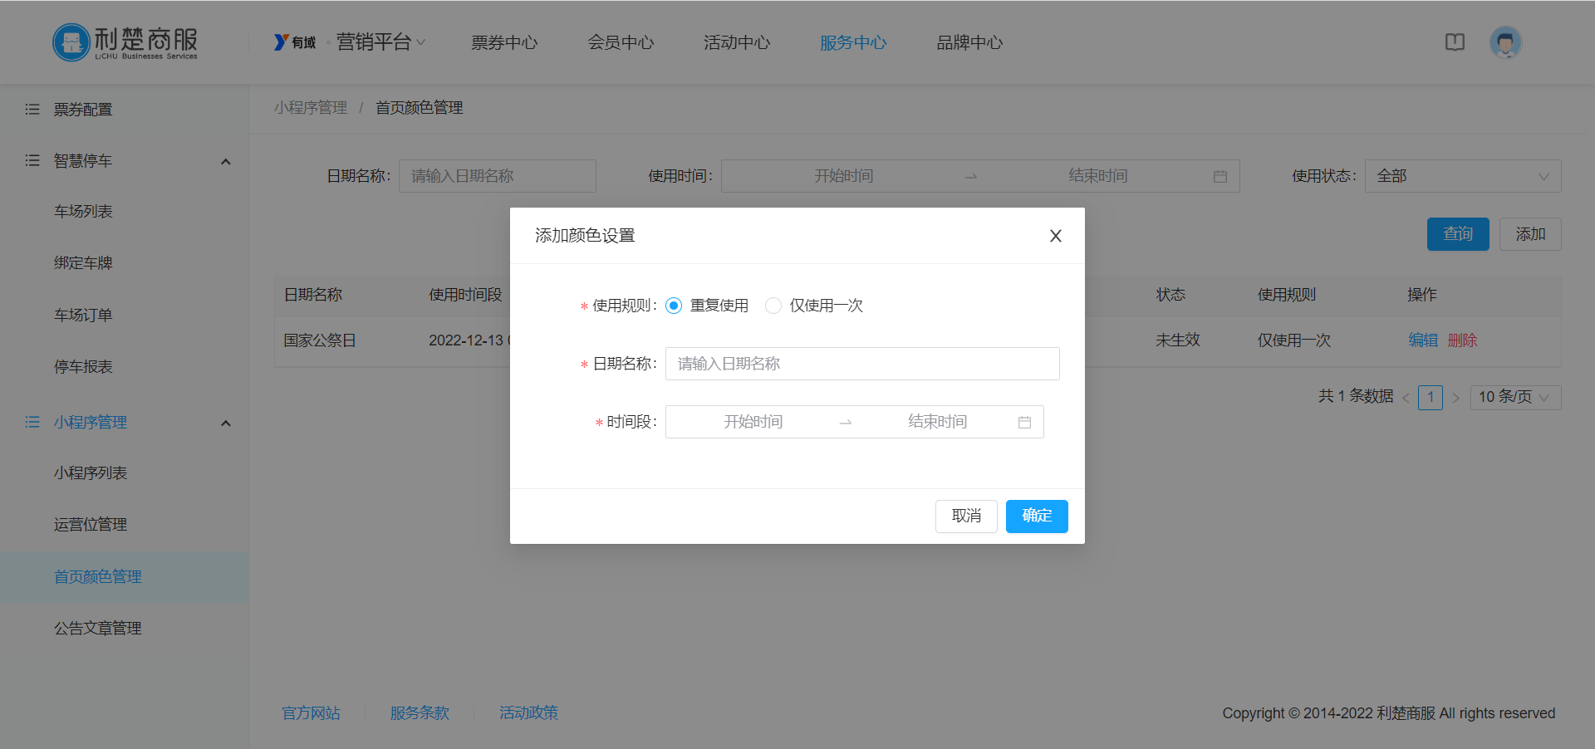
Task: Open the user avatar menu
Action: tap(1505, 42)
